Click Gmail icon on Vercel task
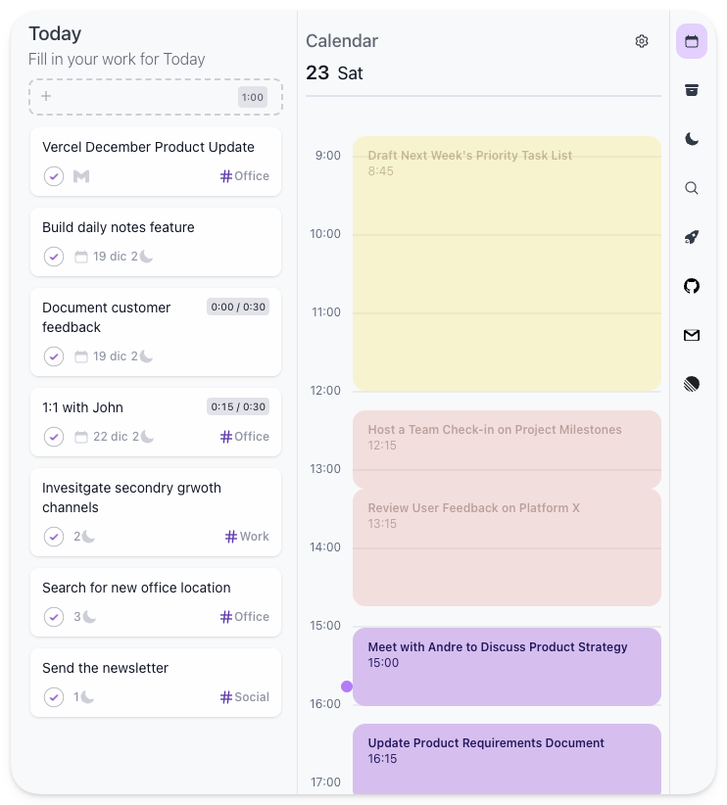The image size is (727, 805). pos(81,176)
